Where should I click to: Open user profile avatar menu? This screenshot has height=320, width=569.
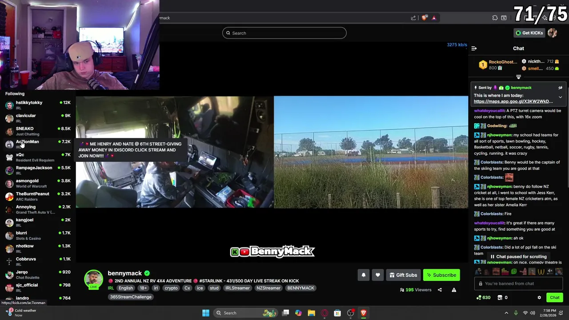[552, 33]
